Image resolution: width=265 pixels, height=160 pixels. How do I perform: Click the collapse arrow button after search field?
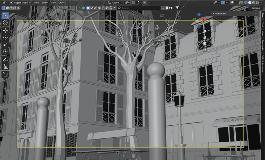click(x=163, y=8)
